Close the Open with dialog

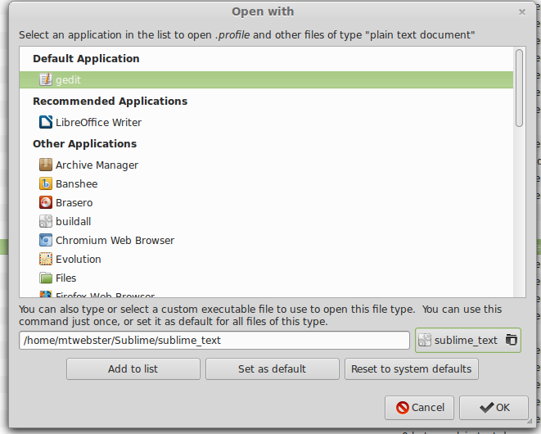pyautogui.click(x=522, y=12)
